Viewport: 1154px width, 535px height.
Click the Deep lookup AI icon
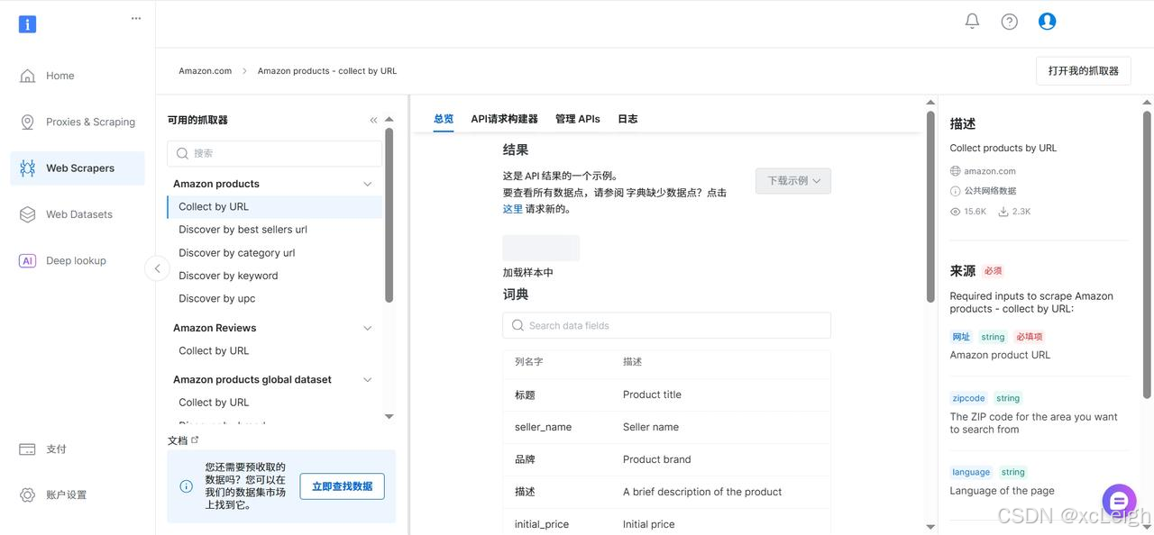28,261
